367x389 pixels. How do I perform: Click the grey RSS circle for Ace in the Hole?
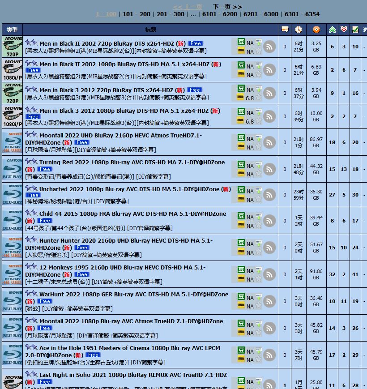point(269,355)
